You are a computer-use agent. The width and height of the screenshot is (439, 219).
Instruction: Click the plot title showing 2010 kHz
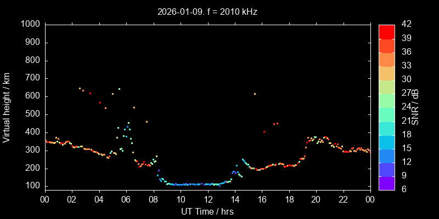[207, 11]
